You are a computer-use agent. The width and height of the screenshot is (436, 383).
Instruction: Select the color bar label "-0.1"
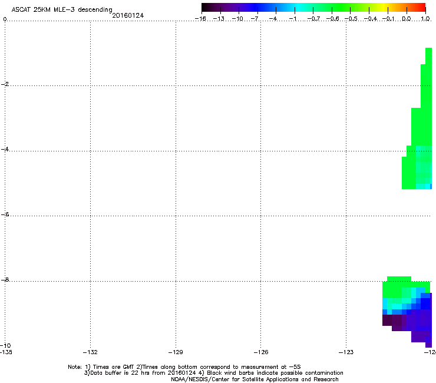pos(388,19)
